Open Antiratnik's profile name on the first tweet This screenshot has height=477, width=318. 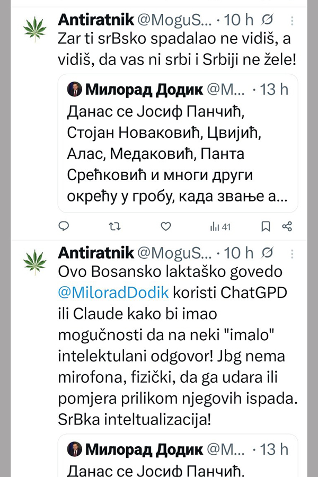coord(95,20)
